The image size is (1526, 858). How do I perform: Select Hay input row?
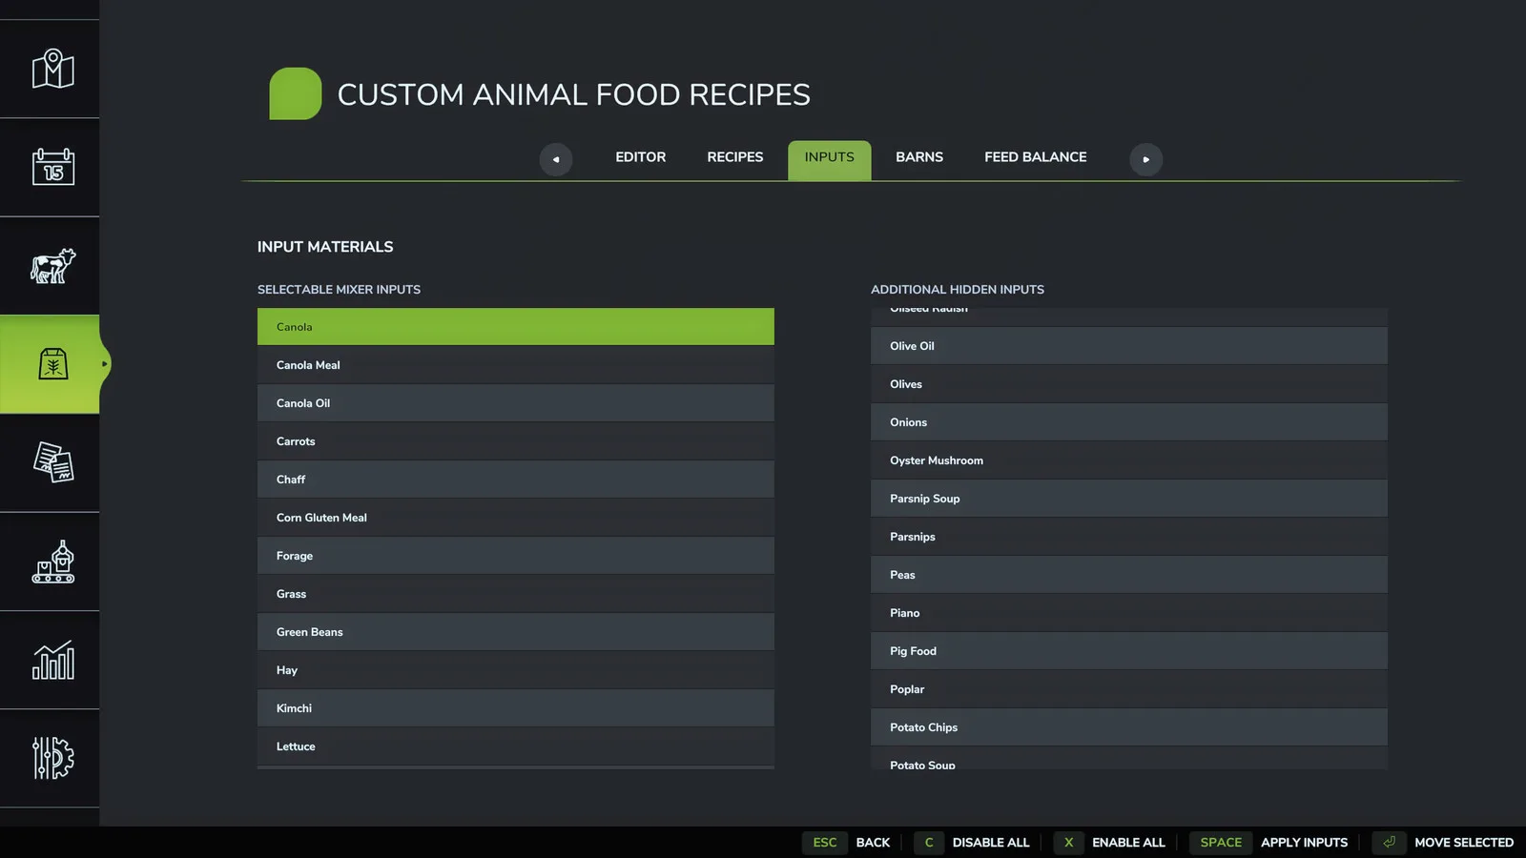[x=516, y=670]
